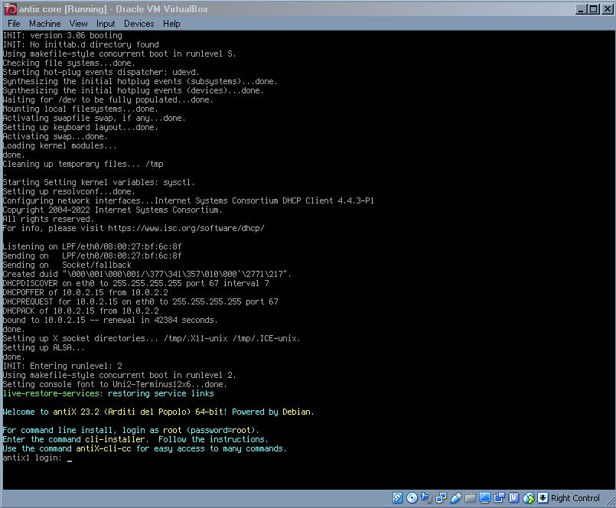Open the Input menu
The height and width of the screenshot is (508, 616).
(106, 24)
